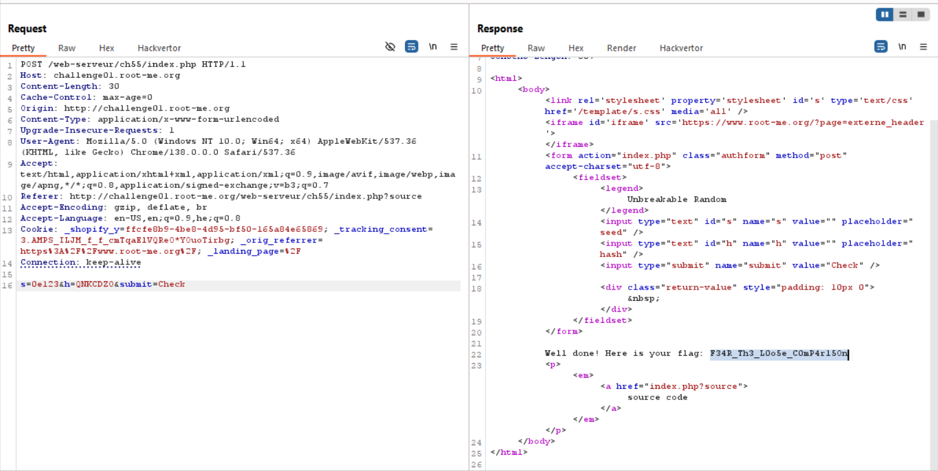Click the highlighted flag text in the response

coord(778,354)
